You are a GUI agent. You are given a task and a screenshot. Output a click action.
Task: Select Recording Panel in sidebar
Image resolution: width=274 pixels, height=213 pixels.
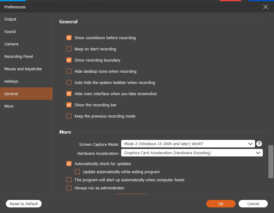coord(26,57)
